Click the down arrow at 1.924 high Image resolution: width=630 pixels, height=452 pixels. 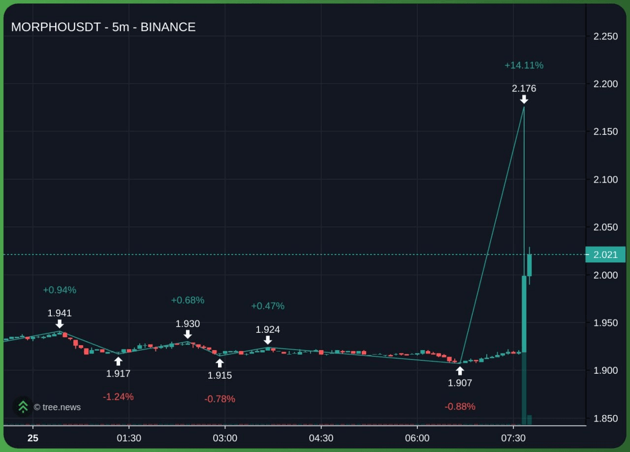pyautogui.click(x=268, y=340)
